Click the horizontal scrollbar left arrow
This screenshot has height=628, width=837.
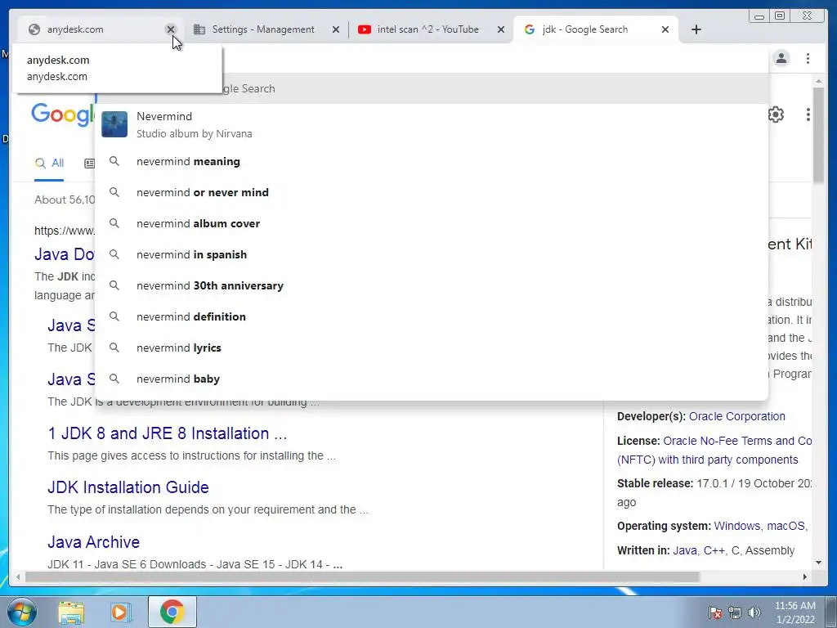(x=18, y=576)
